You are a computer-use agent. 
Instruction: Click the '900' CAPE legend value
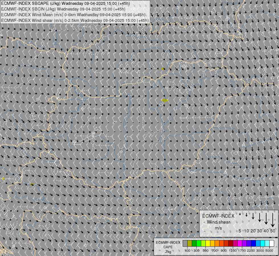(x=224, y=251)
